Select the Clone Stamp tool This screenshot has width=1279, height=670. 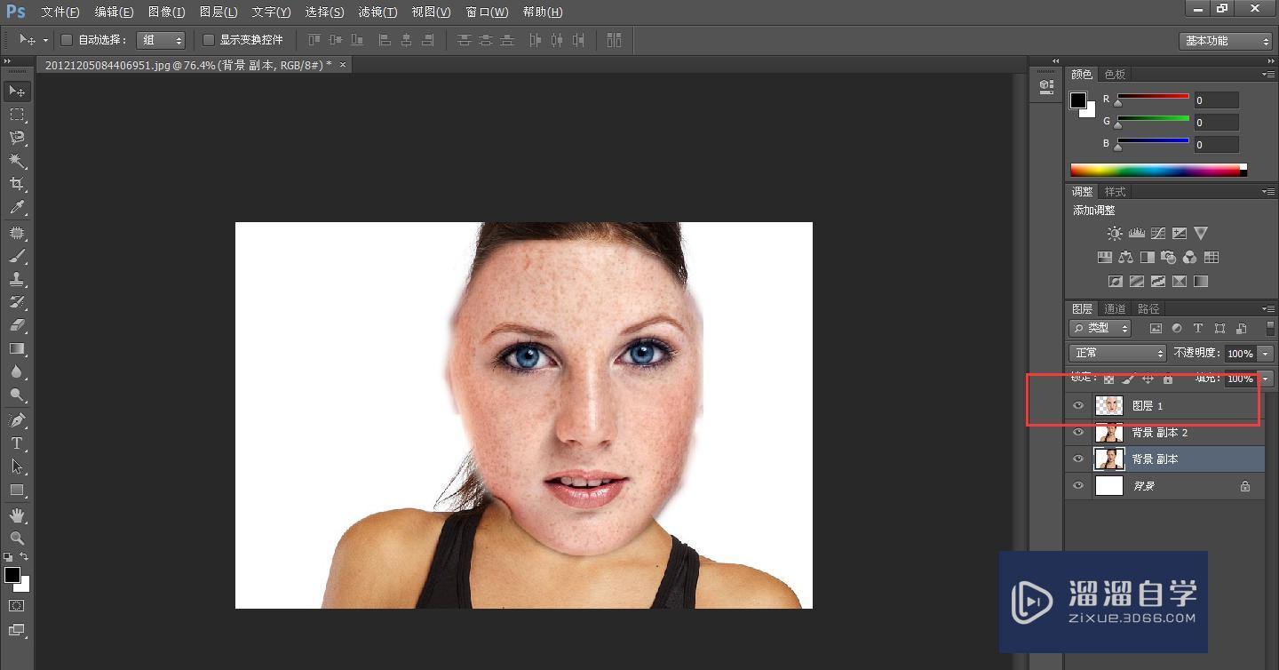click(17, 279)
